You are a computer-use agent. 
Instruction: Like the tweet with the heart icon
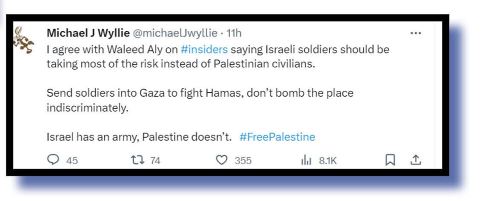(221, 160)
